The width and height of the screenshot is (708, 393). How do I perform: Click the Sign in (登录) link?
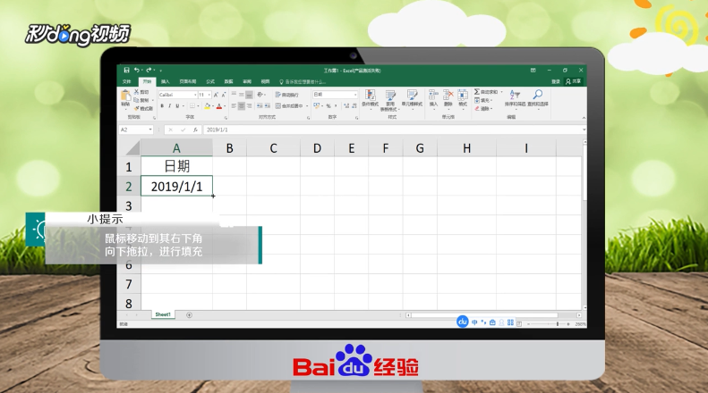(556, 81)
